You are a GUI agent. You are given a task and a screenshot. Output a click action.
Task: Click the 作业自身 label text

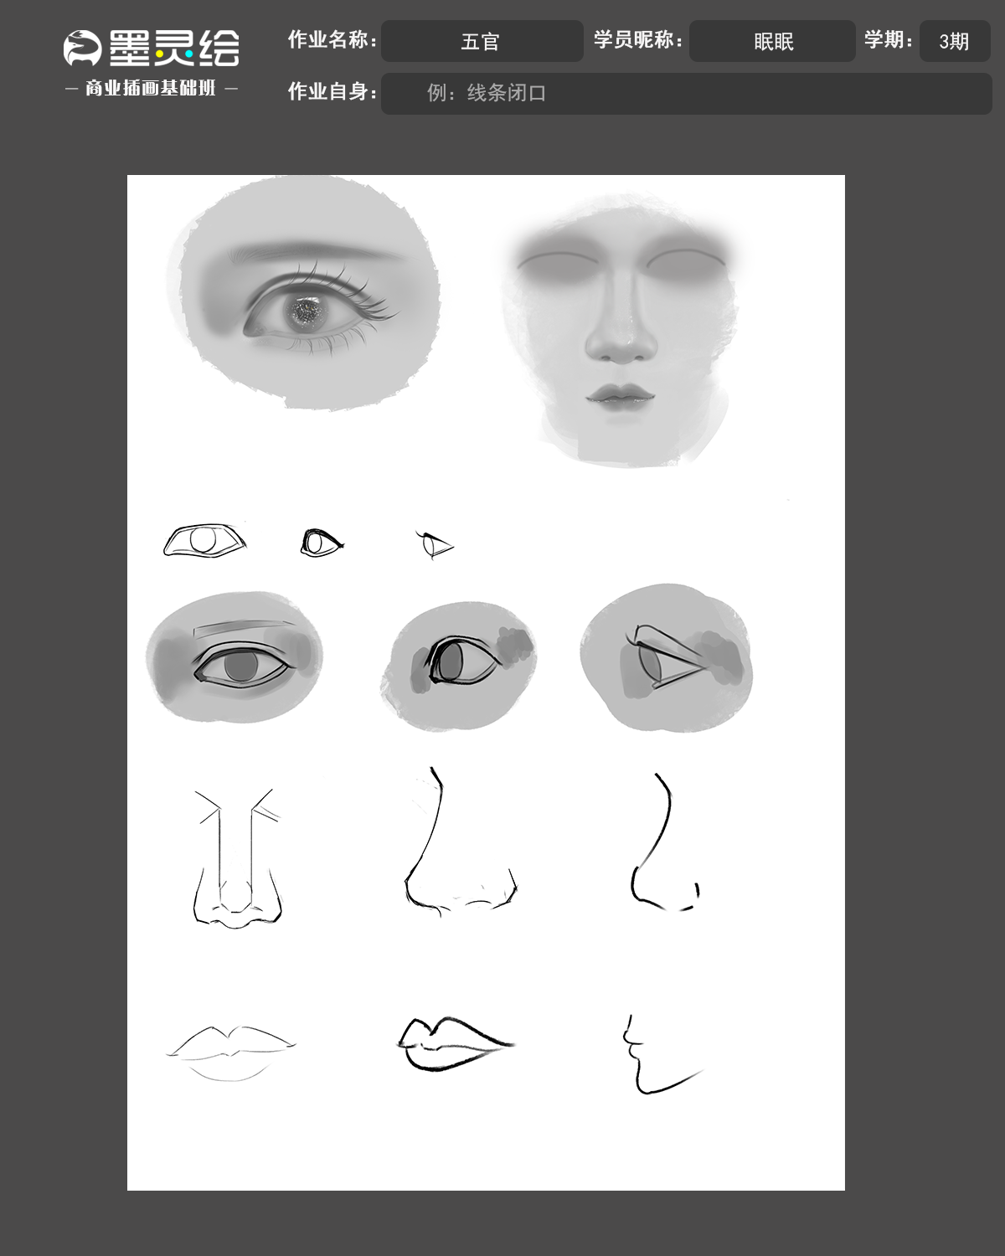tap(332, 92)
